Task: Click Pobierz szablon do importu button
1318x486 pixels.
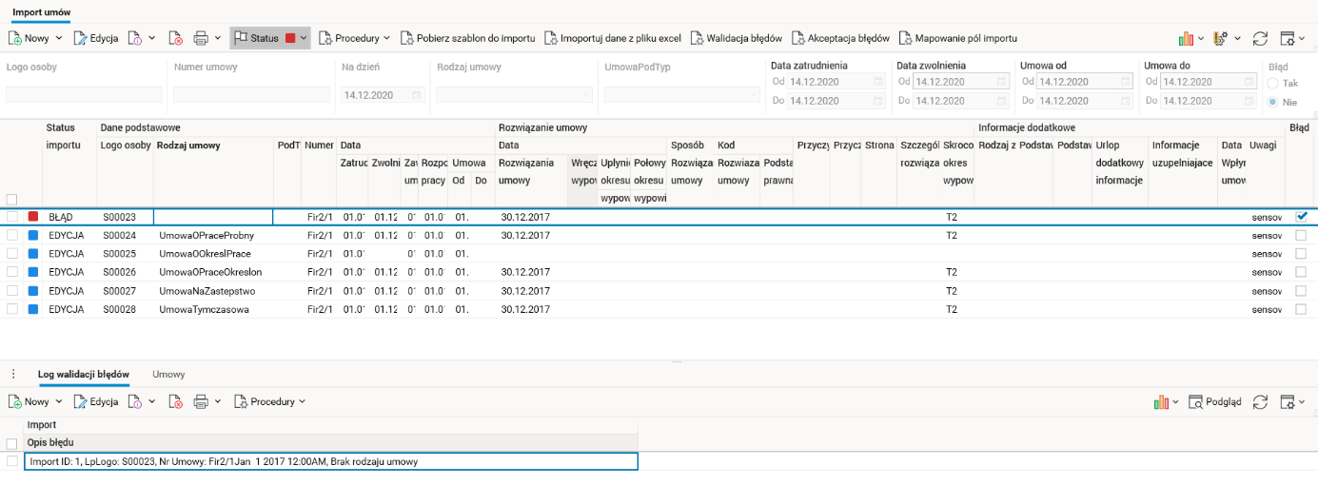Action: (x=467, y=38)
